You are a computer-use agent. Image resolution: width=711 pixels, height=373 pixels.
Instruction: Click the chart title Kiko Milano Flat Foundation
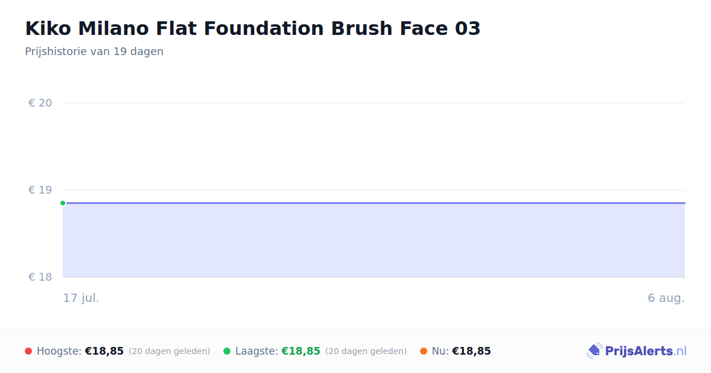pos(253,28)
